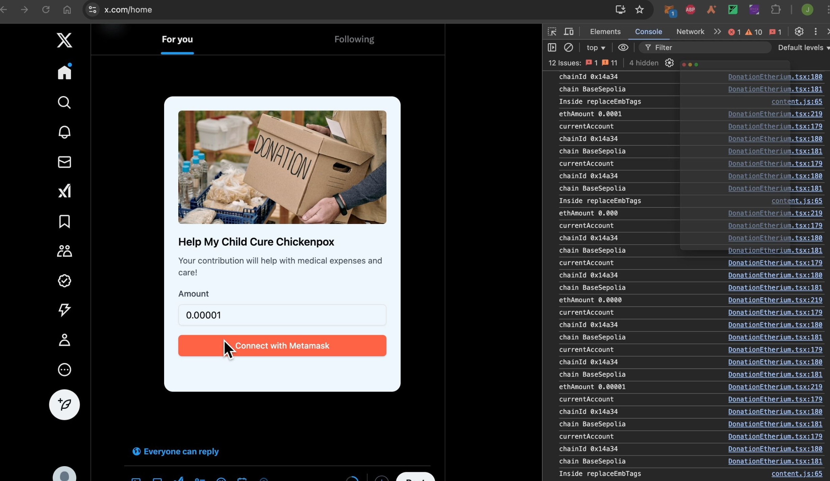Viewport: 830px width, 481px height.
Task: Open Communities people icon
Action: point(64,251)
